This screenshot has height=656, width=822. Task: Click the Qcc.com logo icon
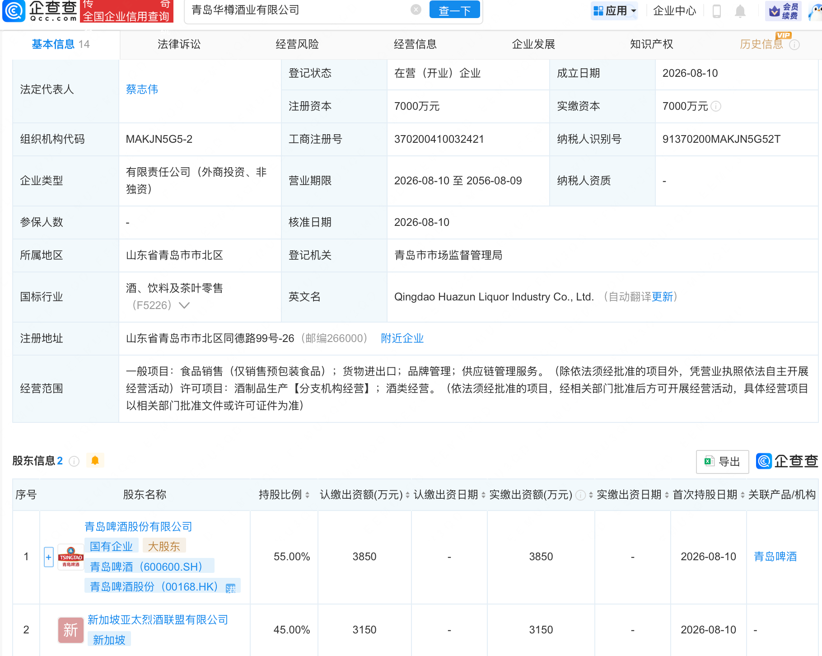click(x=14, y=10)
